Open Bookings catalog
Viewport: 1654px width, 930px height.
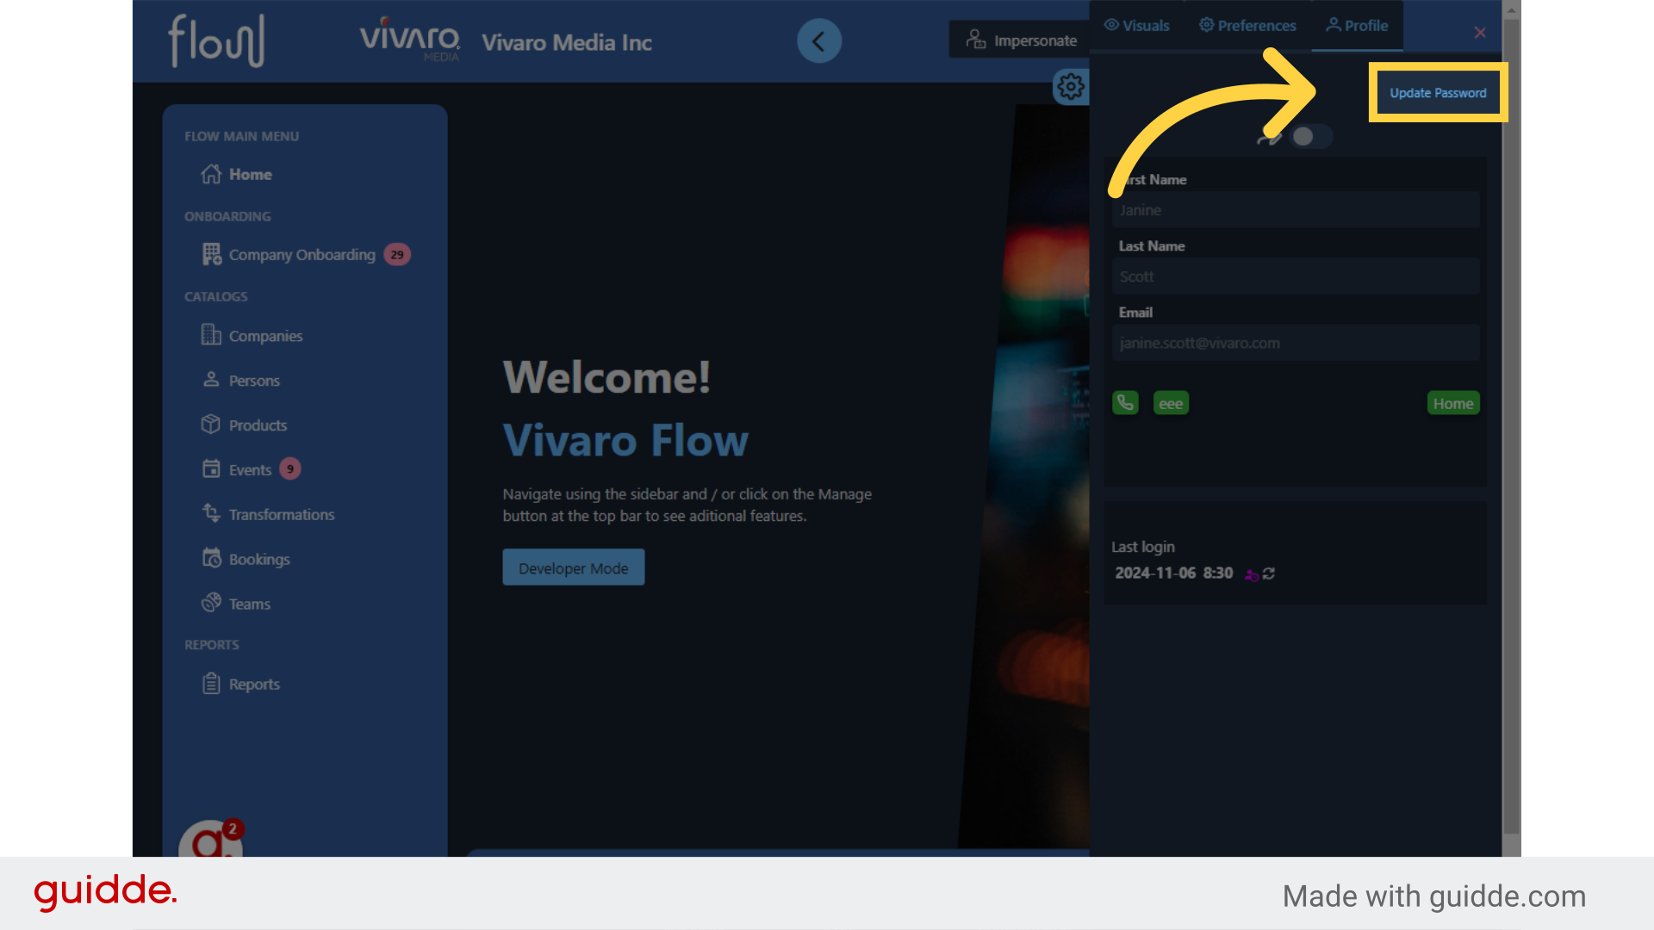(258, 560)
